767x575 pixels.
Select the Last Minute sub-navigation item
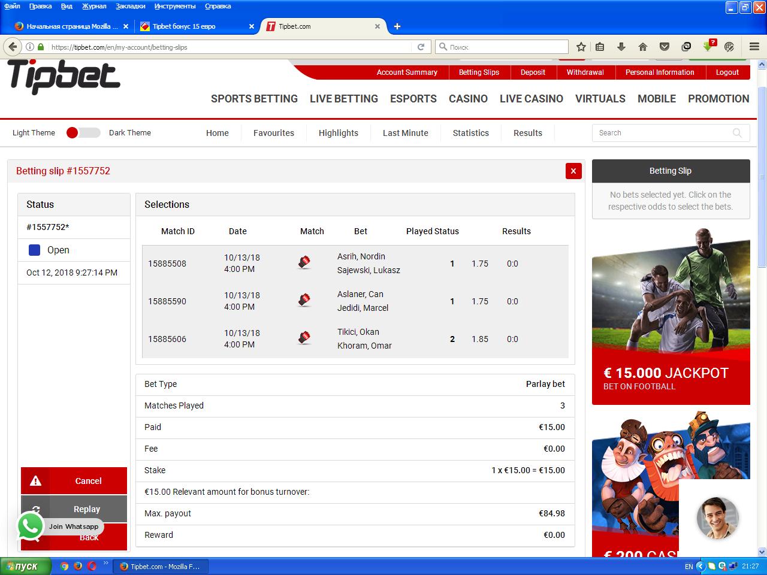(406, 133)
